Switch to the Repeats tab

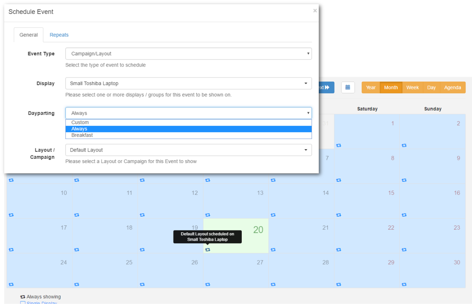[59, 35]
